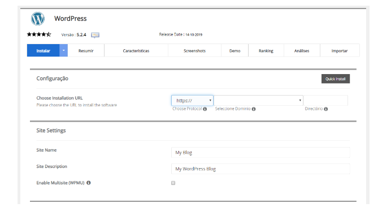Select the Importar tab
The height and width of the screenshot is (216, 391).
click(x=340, y=51)
